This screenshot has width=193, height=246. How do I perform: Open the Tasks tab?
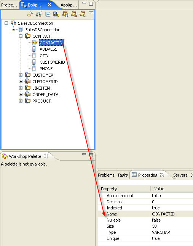coord(123,175)
